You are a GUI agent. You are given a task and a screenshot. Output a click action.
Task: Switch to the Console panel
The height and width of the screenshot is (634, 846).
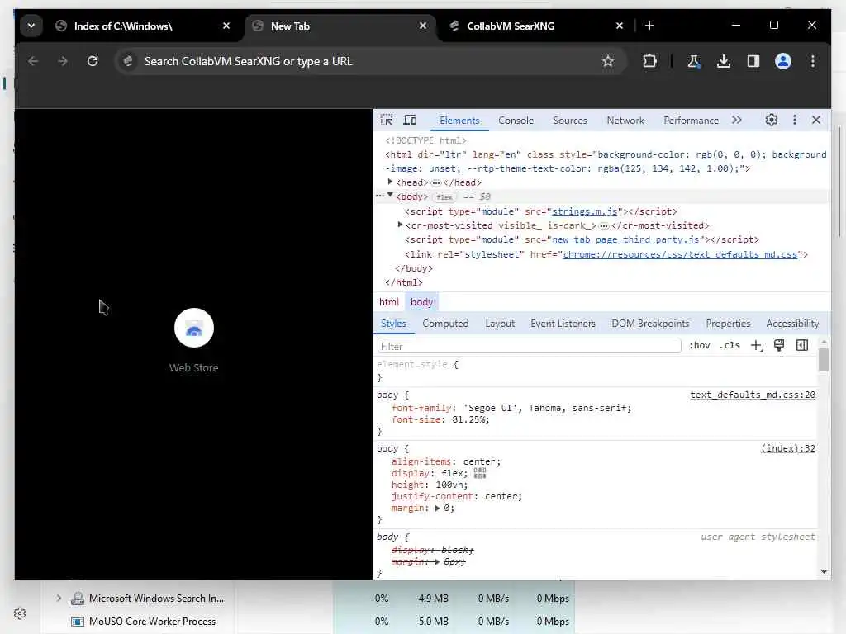pos(516,121)
